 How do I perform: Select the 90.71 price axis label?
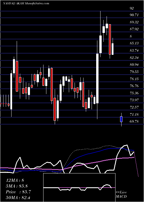pos(134,15)
